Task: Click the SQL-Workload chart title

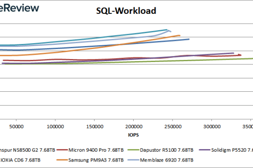Action: pyautogui.click(x=126, y=11)
